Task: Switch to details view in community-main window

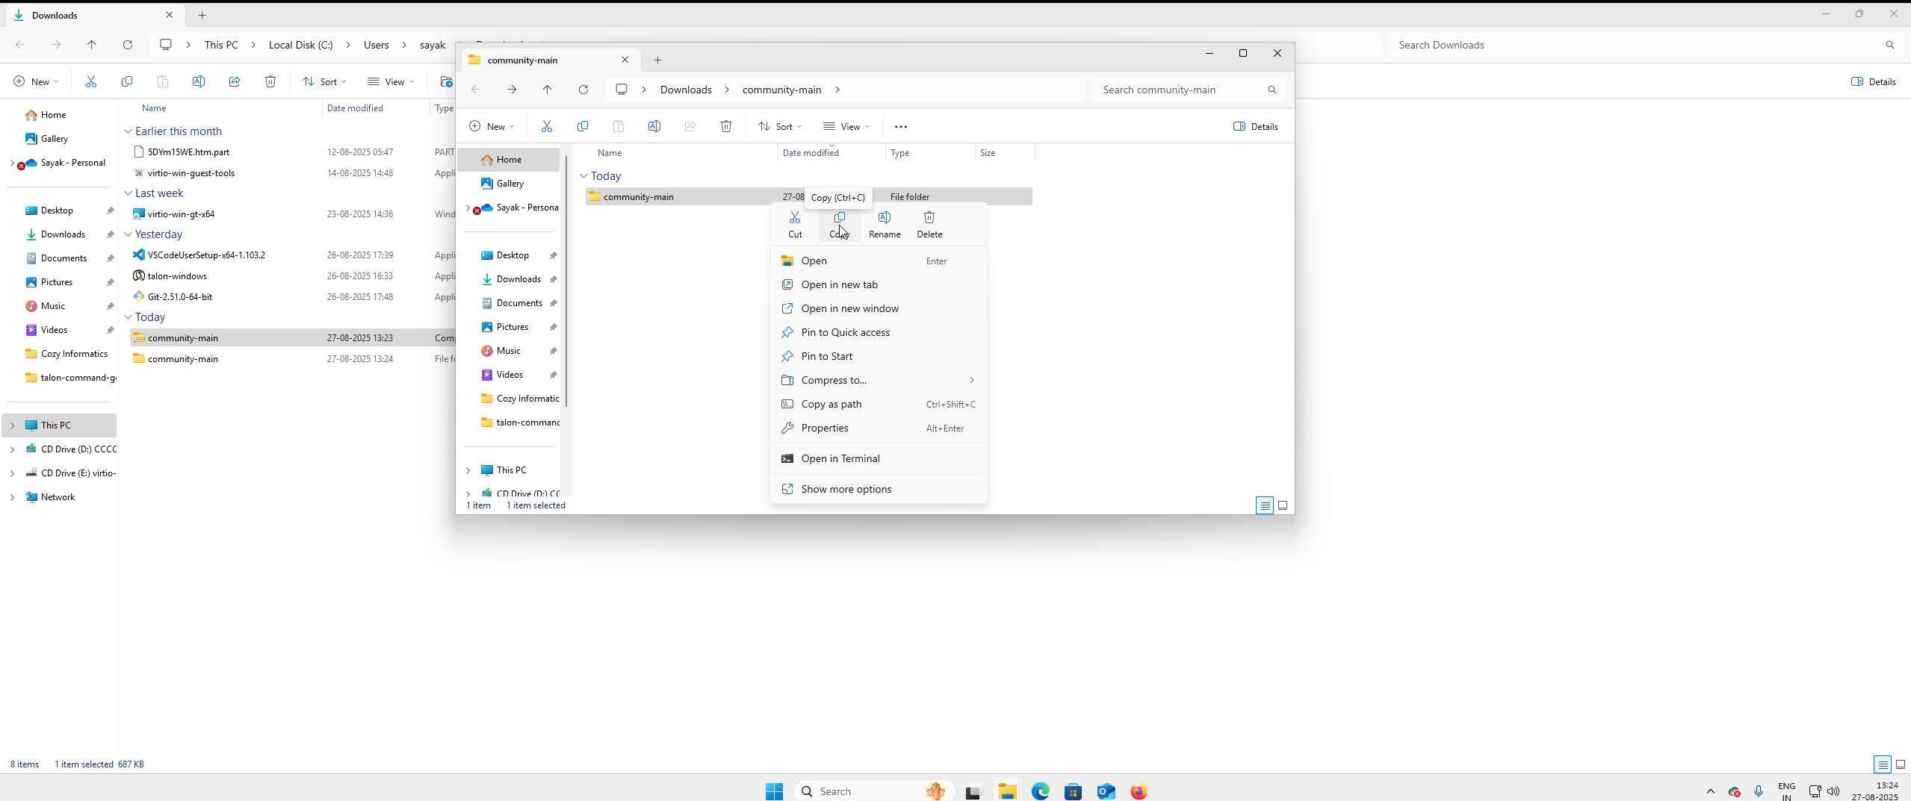Action: pos(1265,505)
